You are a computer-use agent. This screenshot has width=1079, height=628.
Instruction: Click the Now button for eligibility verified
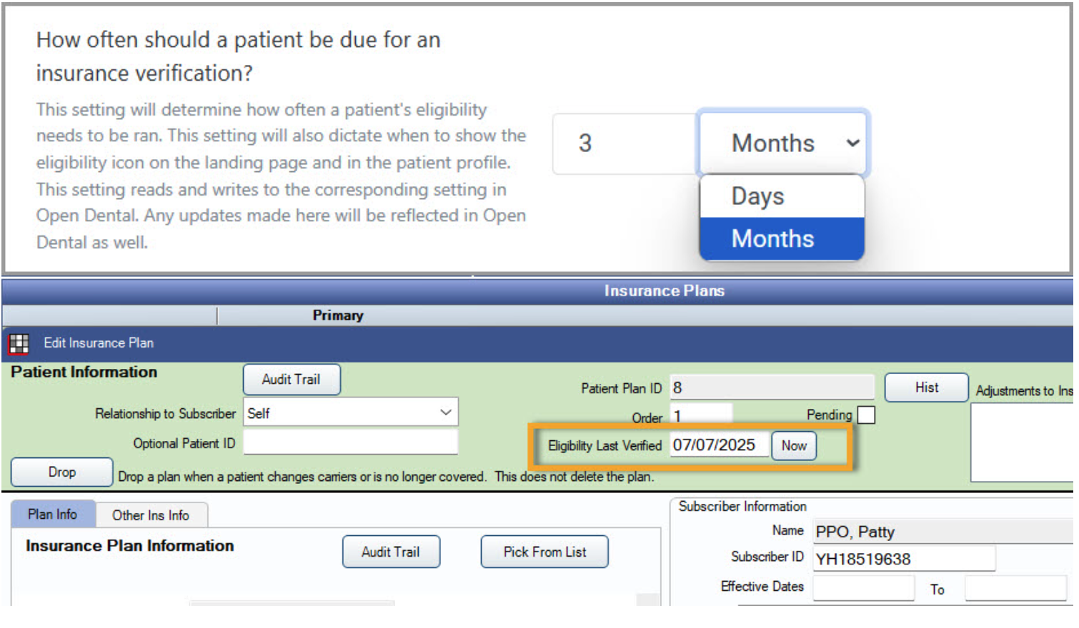tap(794, 446)
